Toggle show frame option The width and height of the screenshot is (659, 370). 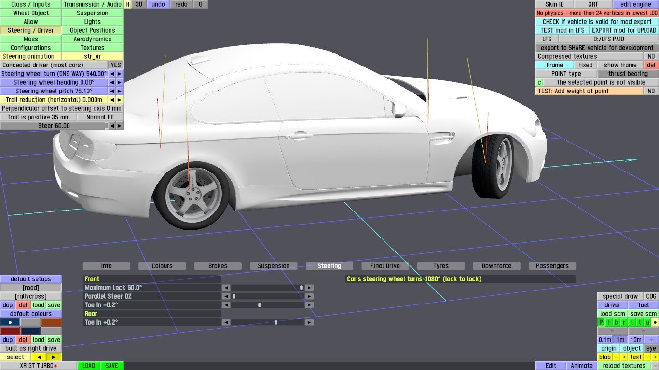point(620,65)
